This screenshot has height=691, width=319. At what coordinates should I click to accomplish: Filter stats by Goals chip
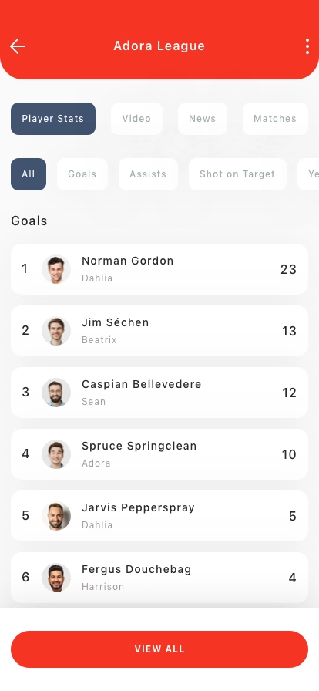[x=82, y=174]
